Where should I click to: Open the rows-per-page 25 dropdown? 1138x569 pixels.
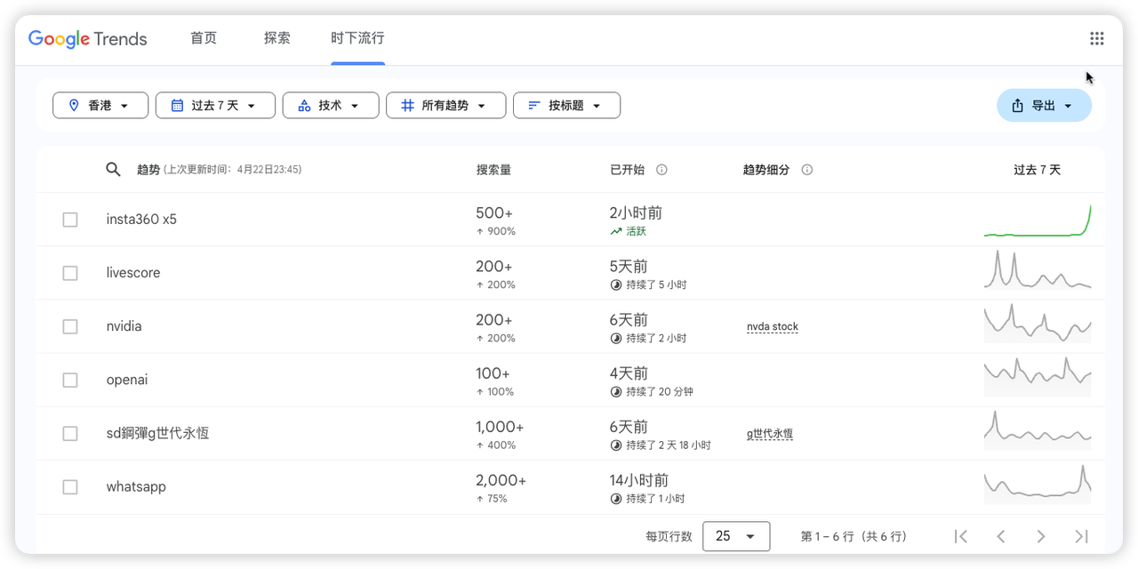[x=736, y=536]
